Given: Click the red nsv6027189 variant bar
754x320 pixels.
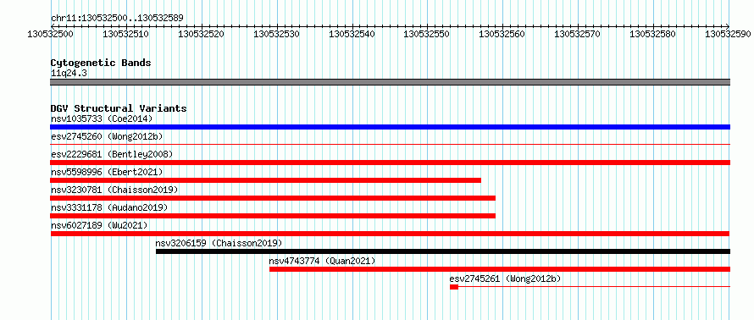Looking at the screenshot, I should click(390, 234).
